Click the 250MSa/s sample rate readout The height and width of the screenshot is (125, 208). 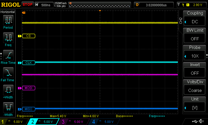tap(60, 3)
